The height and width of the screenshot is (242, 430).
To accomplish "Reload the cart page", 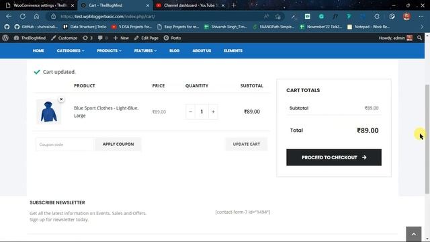I will [22, 16].
